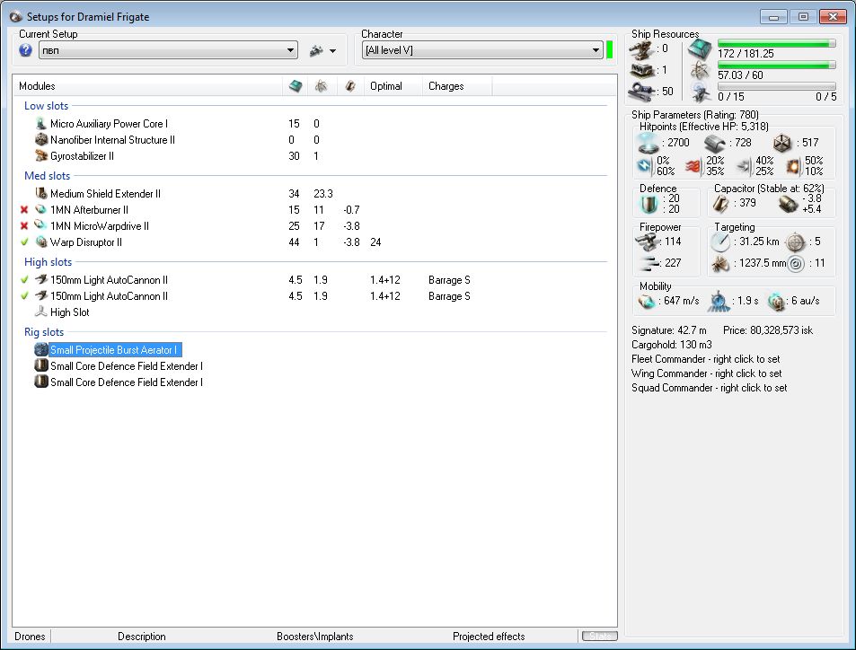Open the Projected effects tab
The height and width of the screenshot is (650, 856).
tap(489, 637)
